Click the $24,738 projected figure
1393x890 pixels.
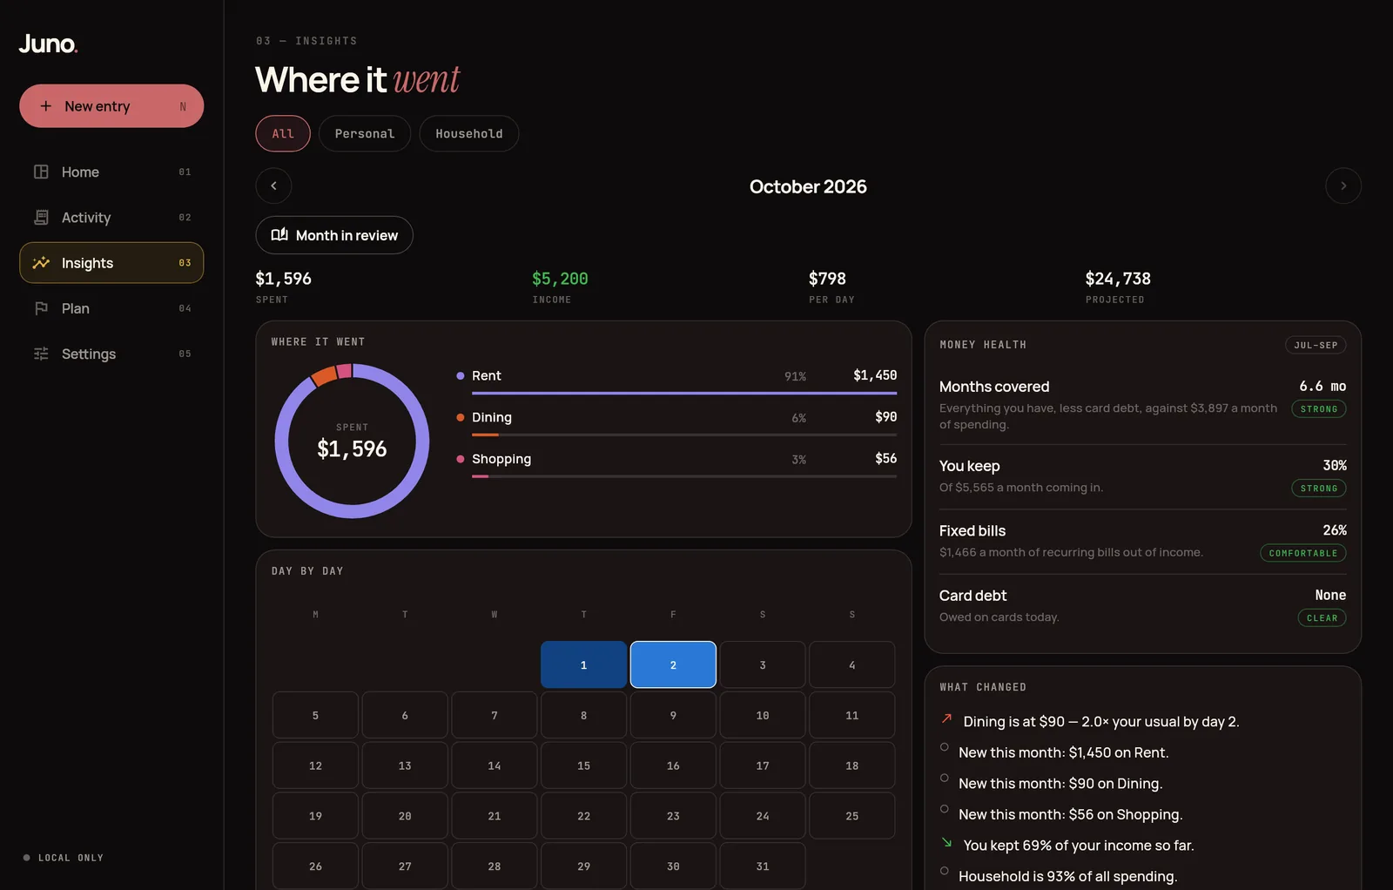tap(1118, 279)
